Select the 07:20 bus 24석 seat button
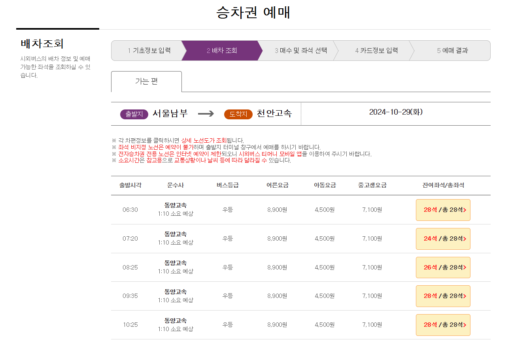 click(443, 239)
